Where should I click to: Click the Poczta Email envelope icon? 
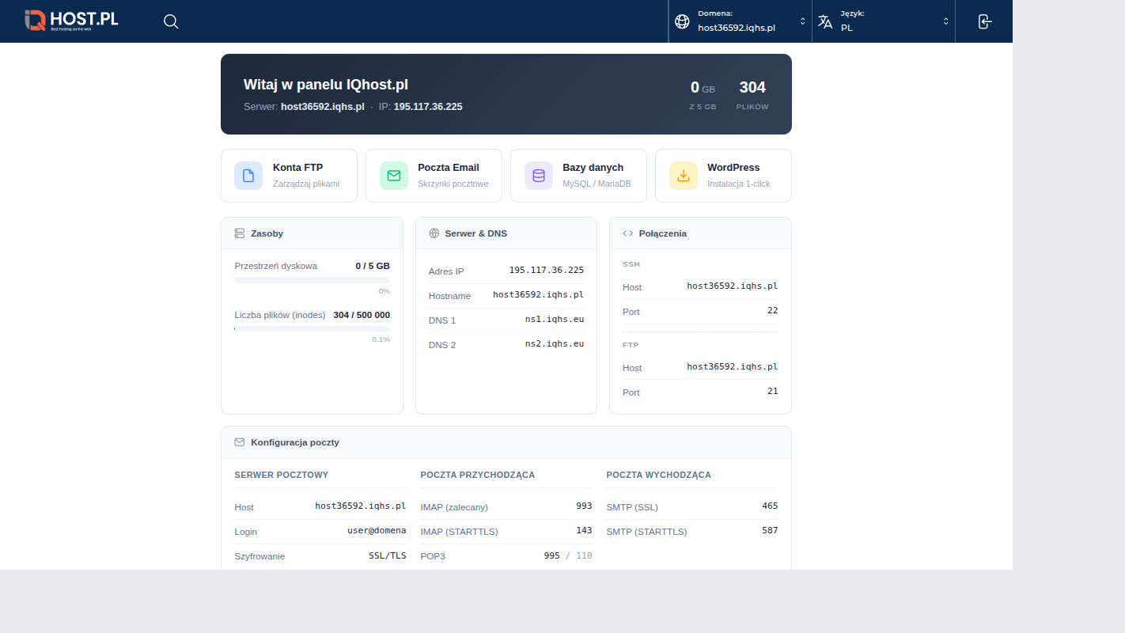[394, 176]
